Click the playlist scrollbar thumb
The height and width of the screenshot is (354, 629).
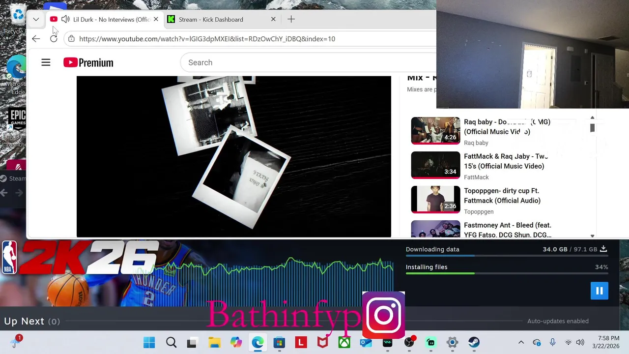(592, 128)
